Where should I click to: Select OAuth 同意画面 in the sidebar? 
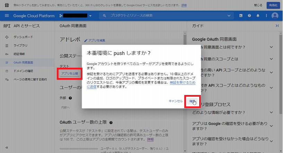[27, 63]
